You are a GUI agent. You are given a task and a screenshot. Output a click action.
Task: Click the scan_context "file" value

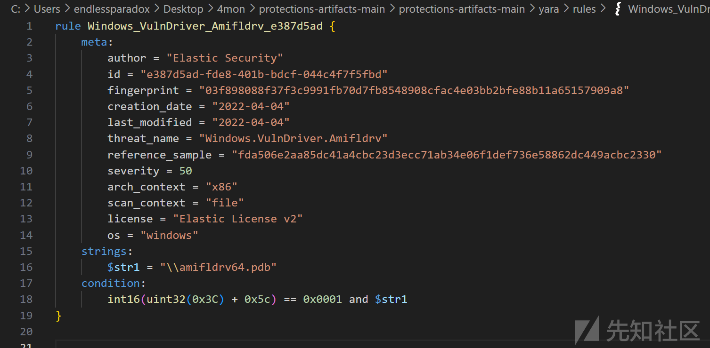click(x=225, y=203)
